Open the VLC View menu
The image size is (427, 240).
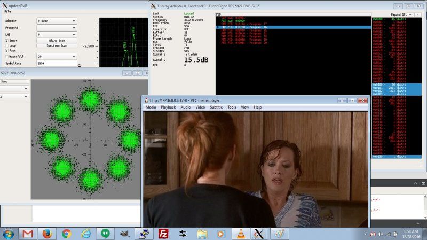tap(244, 107)
